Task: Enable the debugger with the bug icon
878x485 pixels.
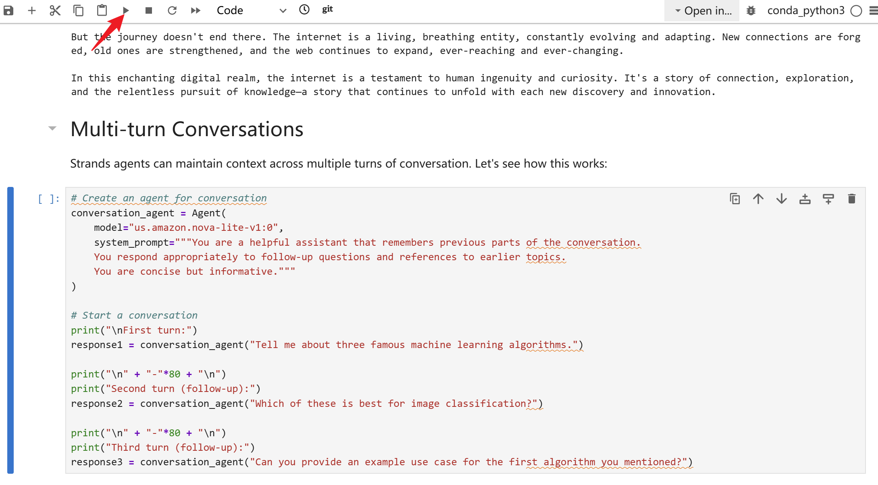Action: [751, 11]
